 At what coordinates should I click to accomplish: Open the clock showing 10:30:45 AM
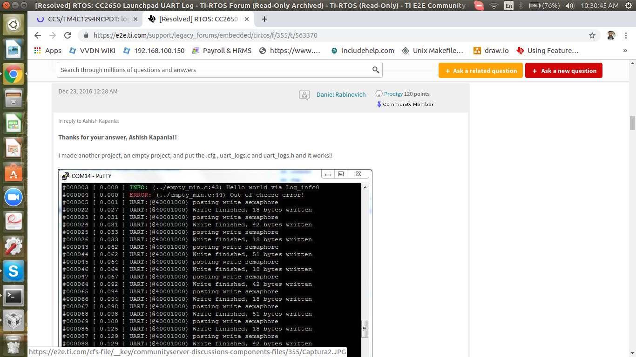tap(599, 6)
